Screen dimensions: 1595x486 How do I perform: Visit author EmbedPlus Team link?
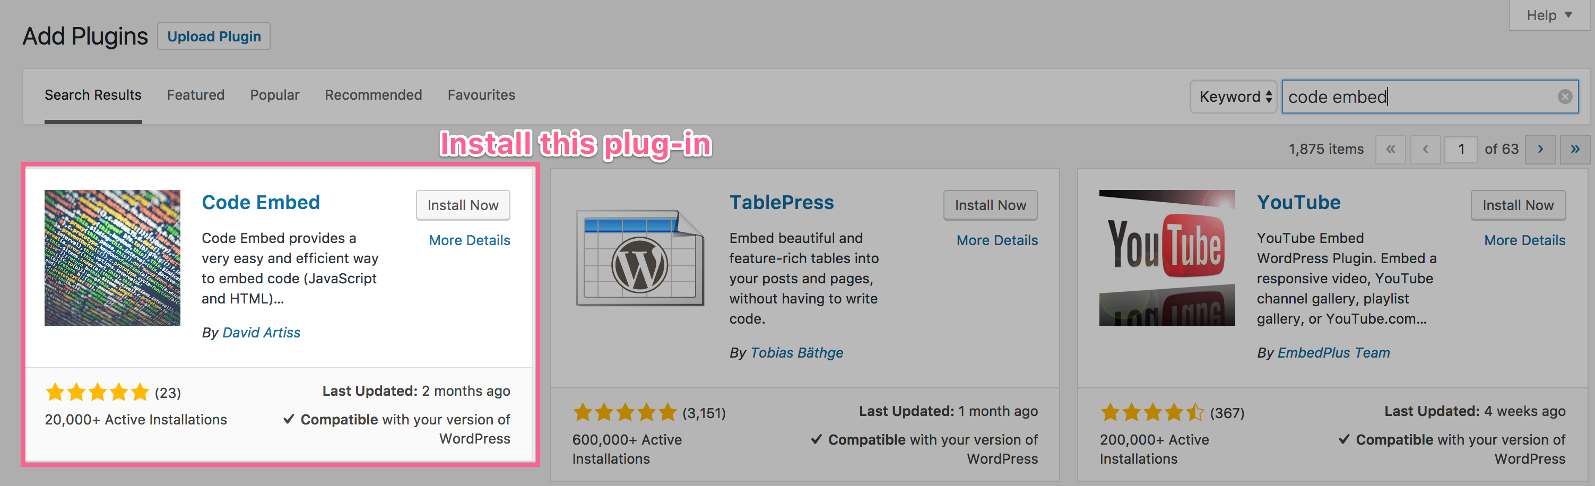click(1334, 353)
